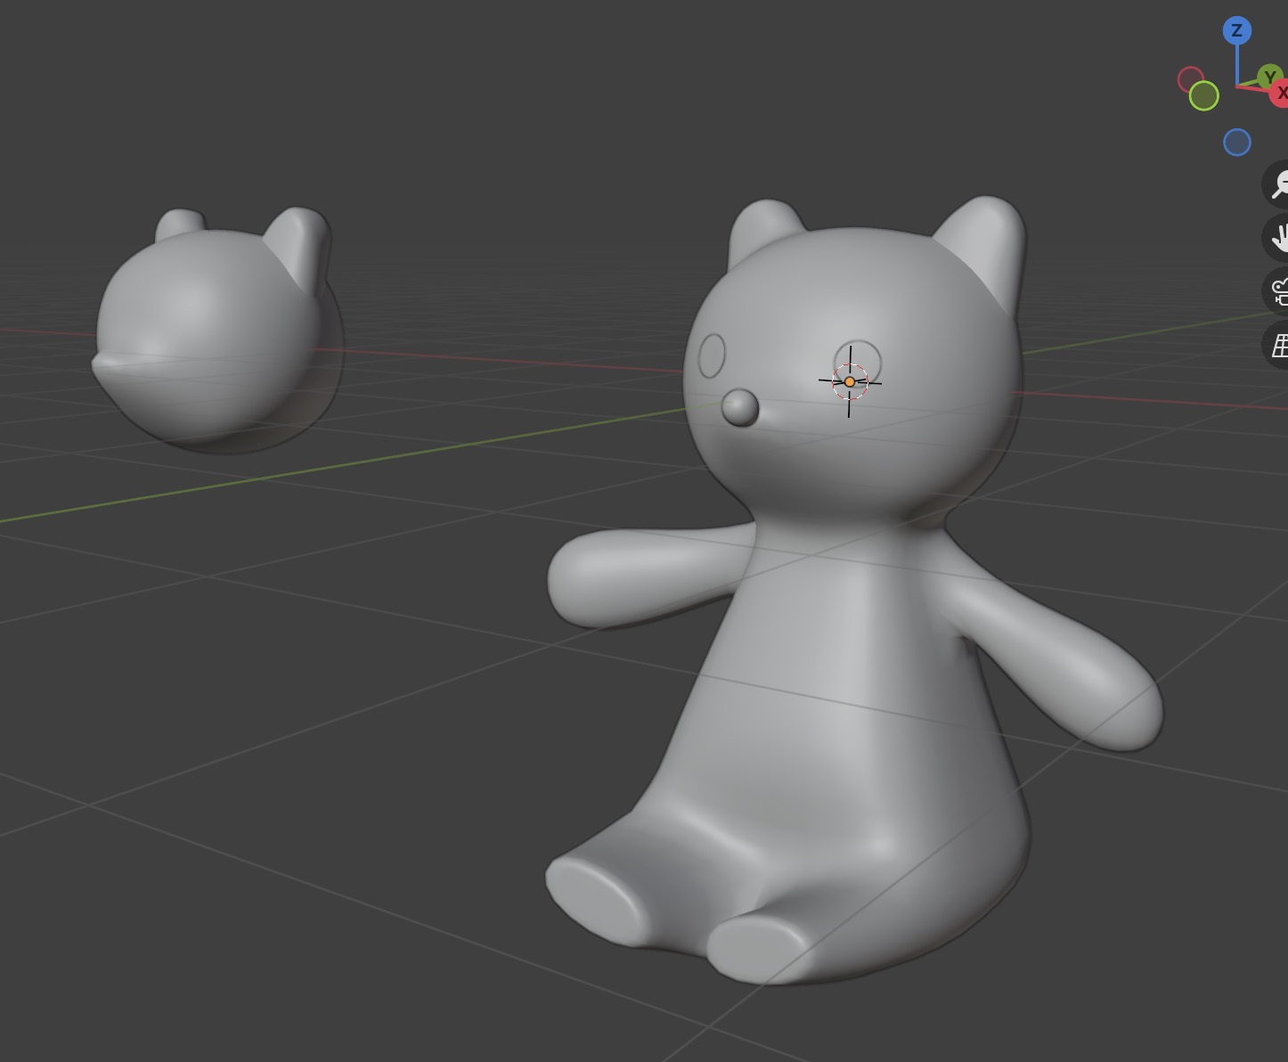
Task: Click the flat sole of the bear's nearest foot
Action: coord(757,949)
